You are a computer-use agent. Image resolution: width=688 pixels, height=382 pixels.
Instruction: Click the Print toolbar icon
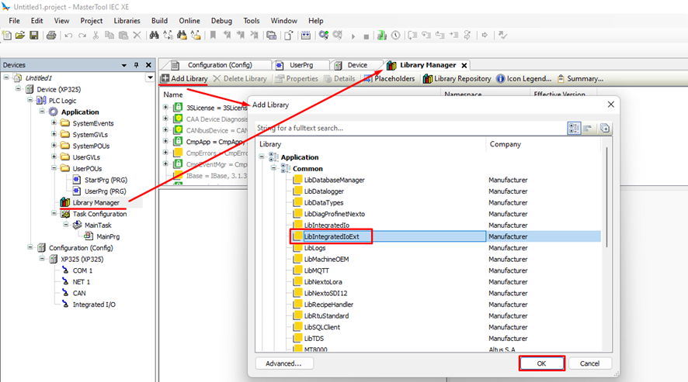tap(51, 36)
